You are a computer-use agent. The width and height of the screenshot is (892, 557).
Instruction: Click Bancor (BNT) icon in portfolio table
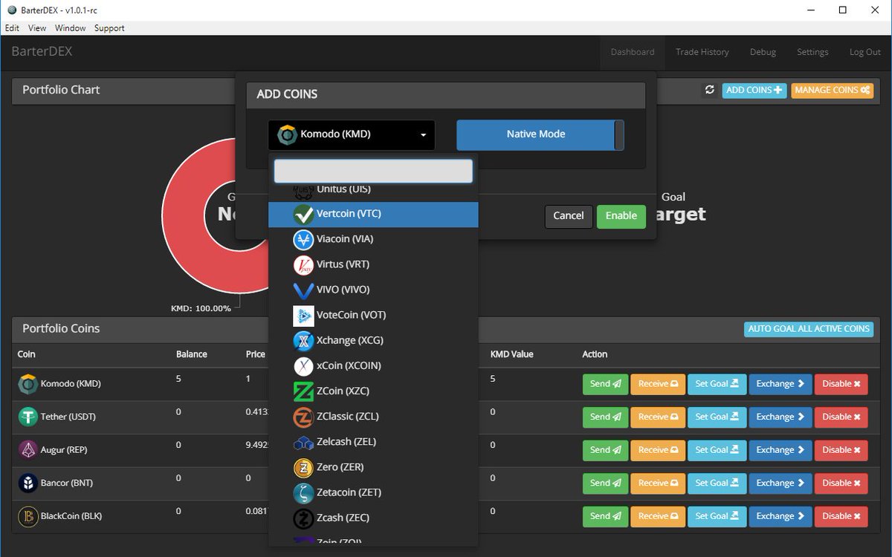pos(28,483)
